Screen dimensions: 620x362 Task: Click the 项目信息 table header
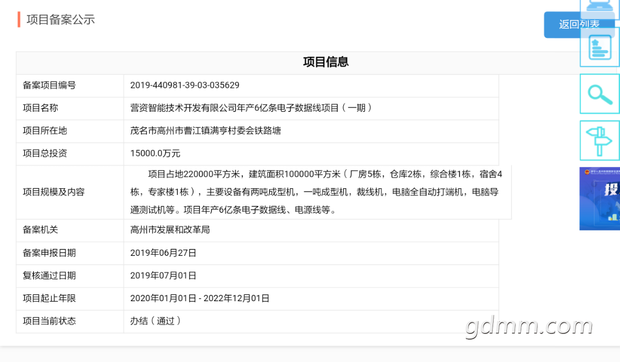[325, 63]
